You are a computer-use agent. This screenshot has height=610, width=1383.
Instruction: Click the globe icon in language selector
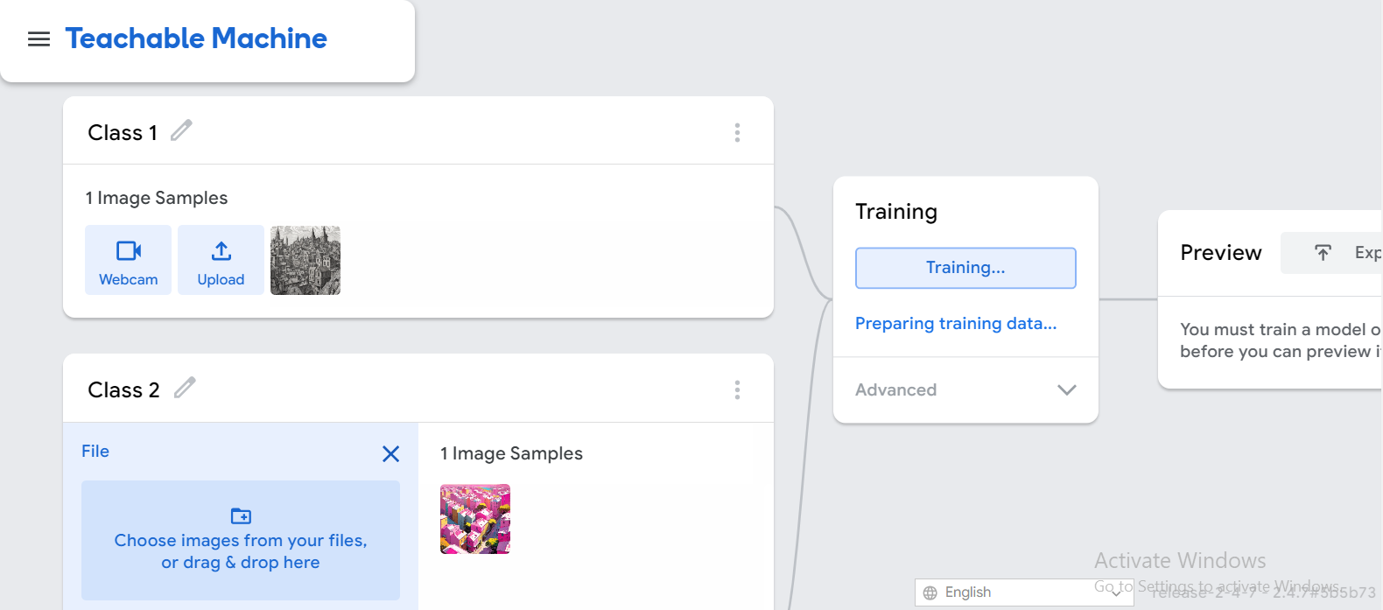930,592
